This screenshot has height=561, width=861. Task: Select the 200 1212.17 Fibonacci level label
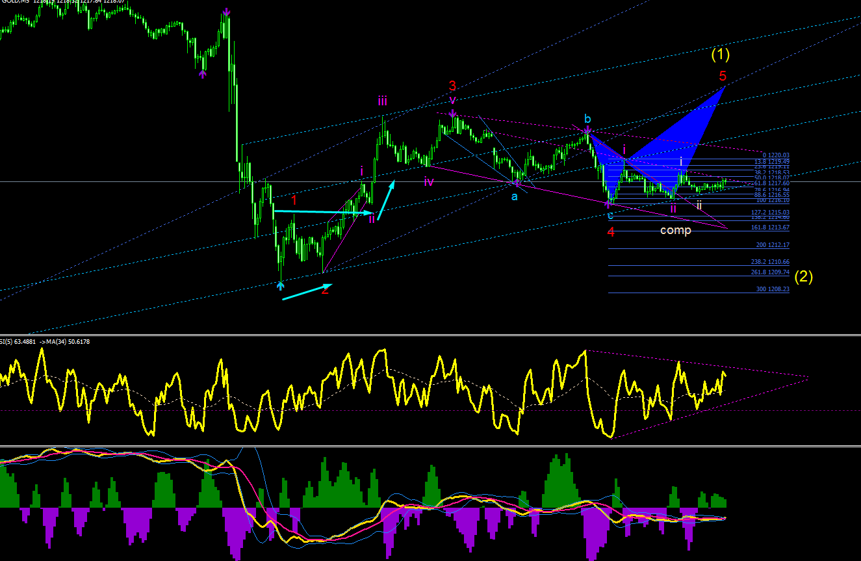click(x=773, y=245)
